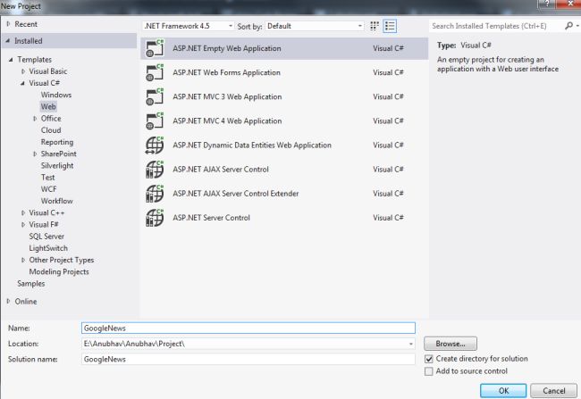Select the LightSwitch category
The width and height of the screenshot is (581, 399).
tap(48, 248)
